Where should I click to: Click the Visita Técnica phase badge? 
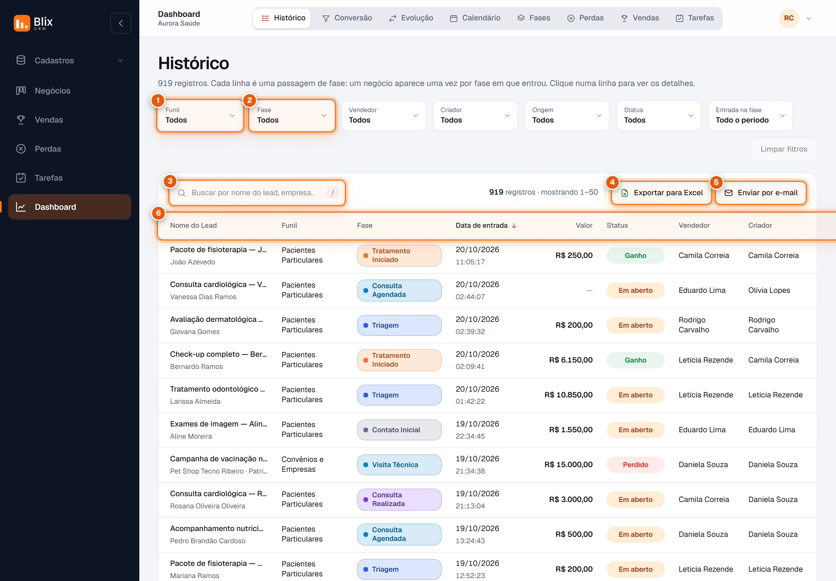[x=399, y=465]
